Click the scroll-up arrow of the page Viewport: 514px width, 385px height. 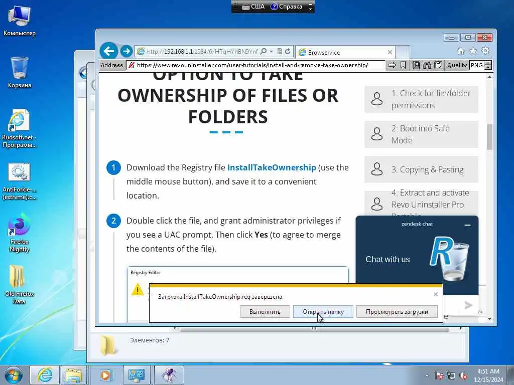(x=489, y=77)
